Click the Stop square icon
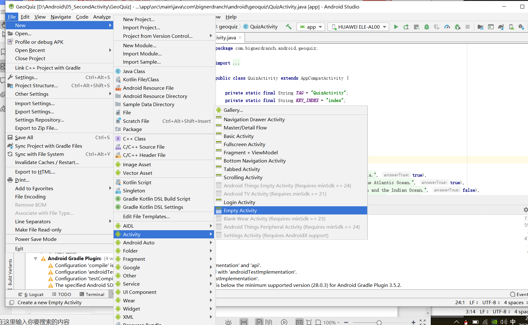 pos(468,27)
